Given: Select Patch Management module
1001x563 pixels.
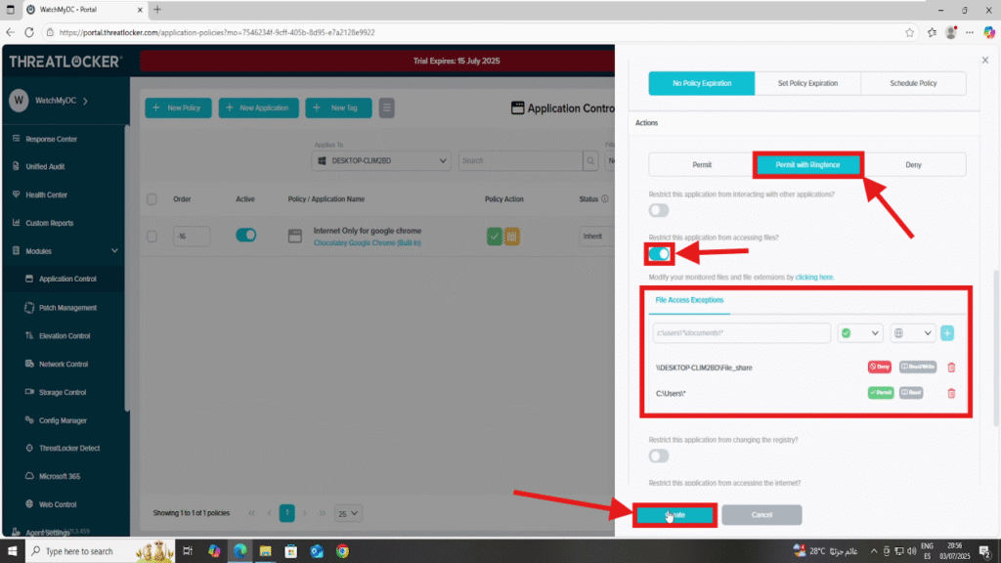Looking at the screenshot, I should (x=67, y=308).
